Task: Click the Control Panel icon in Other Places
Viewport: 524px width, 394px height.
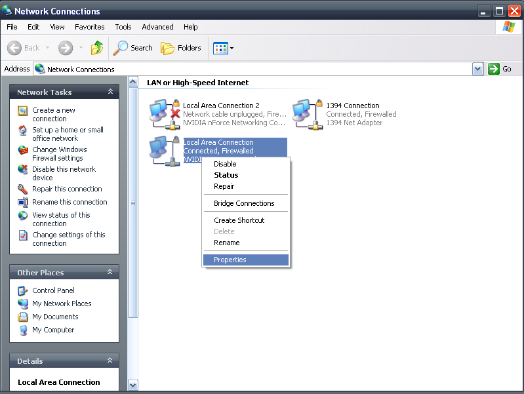Action: [23, 290]
